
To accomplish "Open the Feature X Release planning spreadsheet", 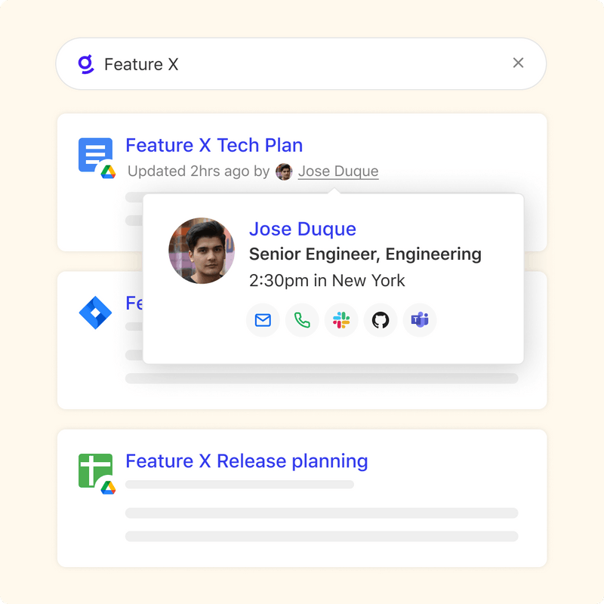I will click(246, 461).
